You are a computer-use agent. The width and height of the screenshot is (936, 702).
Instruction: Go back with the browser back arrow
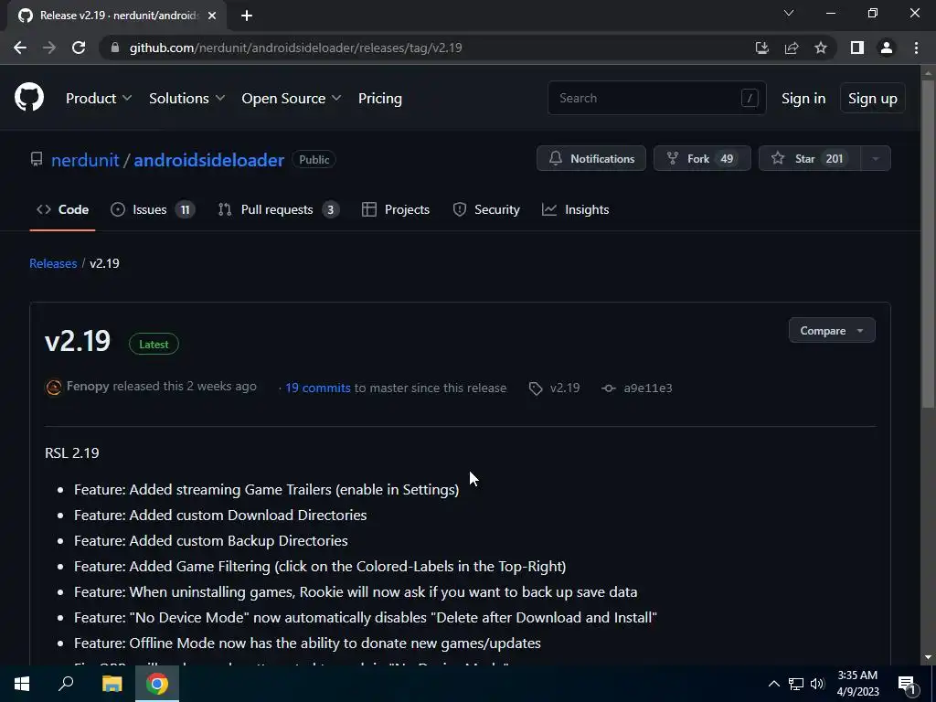(20, 48)
